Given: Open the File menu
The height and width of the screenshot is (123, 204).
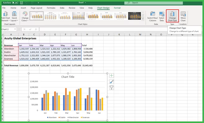Looking at the screenshot, I should (4, 8).
